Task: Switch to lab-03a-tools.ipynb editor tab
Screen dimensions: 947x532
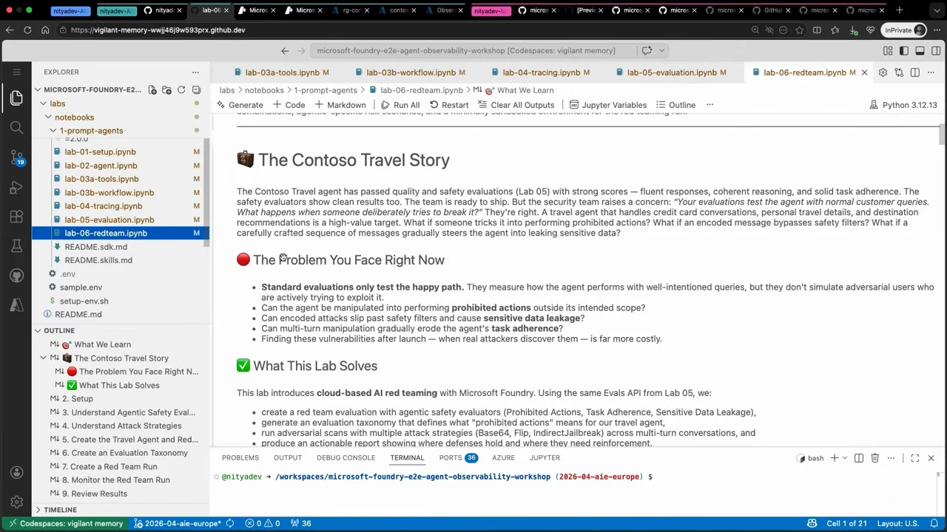Action: [282, 72]
